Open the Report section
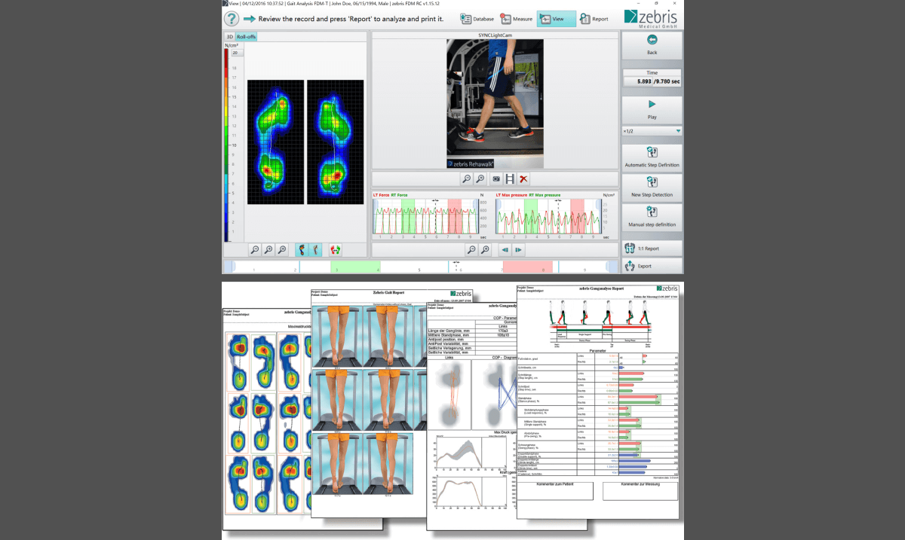905x540 pixels. [594, 19]
